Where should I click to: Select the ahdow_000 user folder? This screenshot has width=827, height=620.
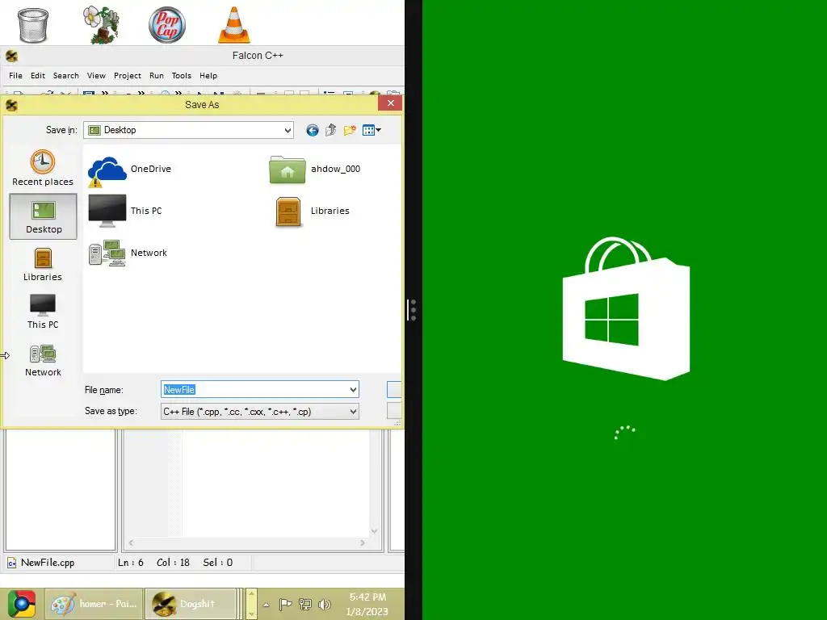pos(315,170)
